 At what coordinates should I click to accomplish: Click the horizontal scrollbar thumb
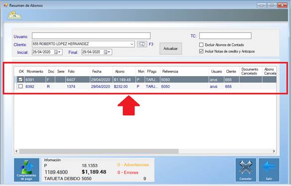[98, 151]
